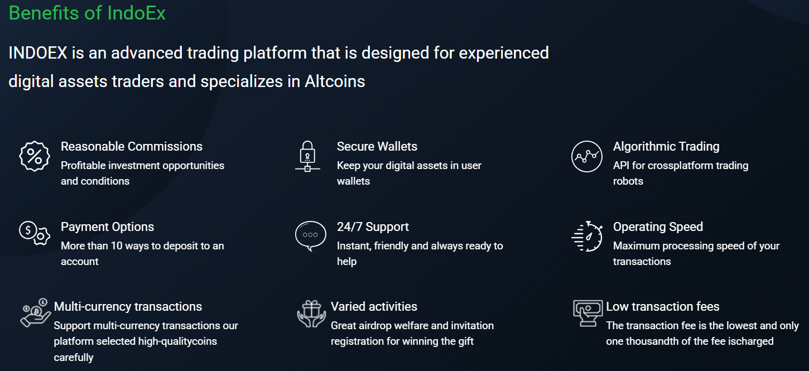This screenshot has width=809, height=371.
Task: Select the Secure Wallets title
Action: click(x=377, y=147)
